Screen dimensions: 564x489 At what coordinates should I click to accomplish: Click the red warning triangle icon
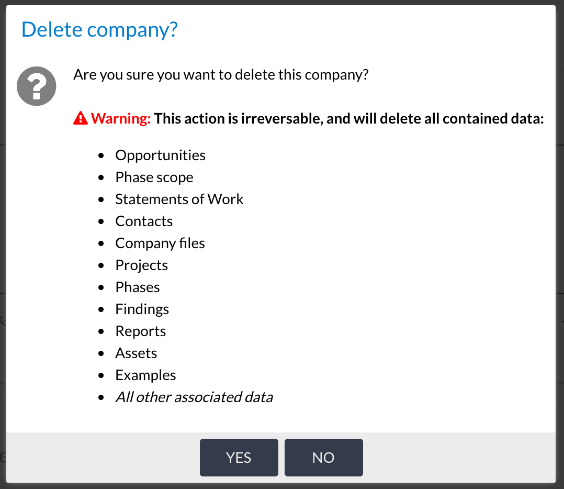click(81, 118)
